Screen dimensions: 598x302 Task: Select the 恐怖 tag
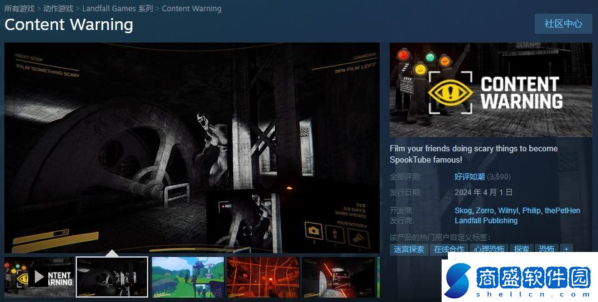[x=547, y=249]
